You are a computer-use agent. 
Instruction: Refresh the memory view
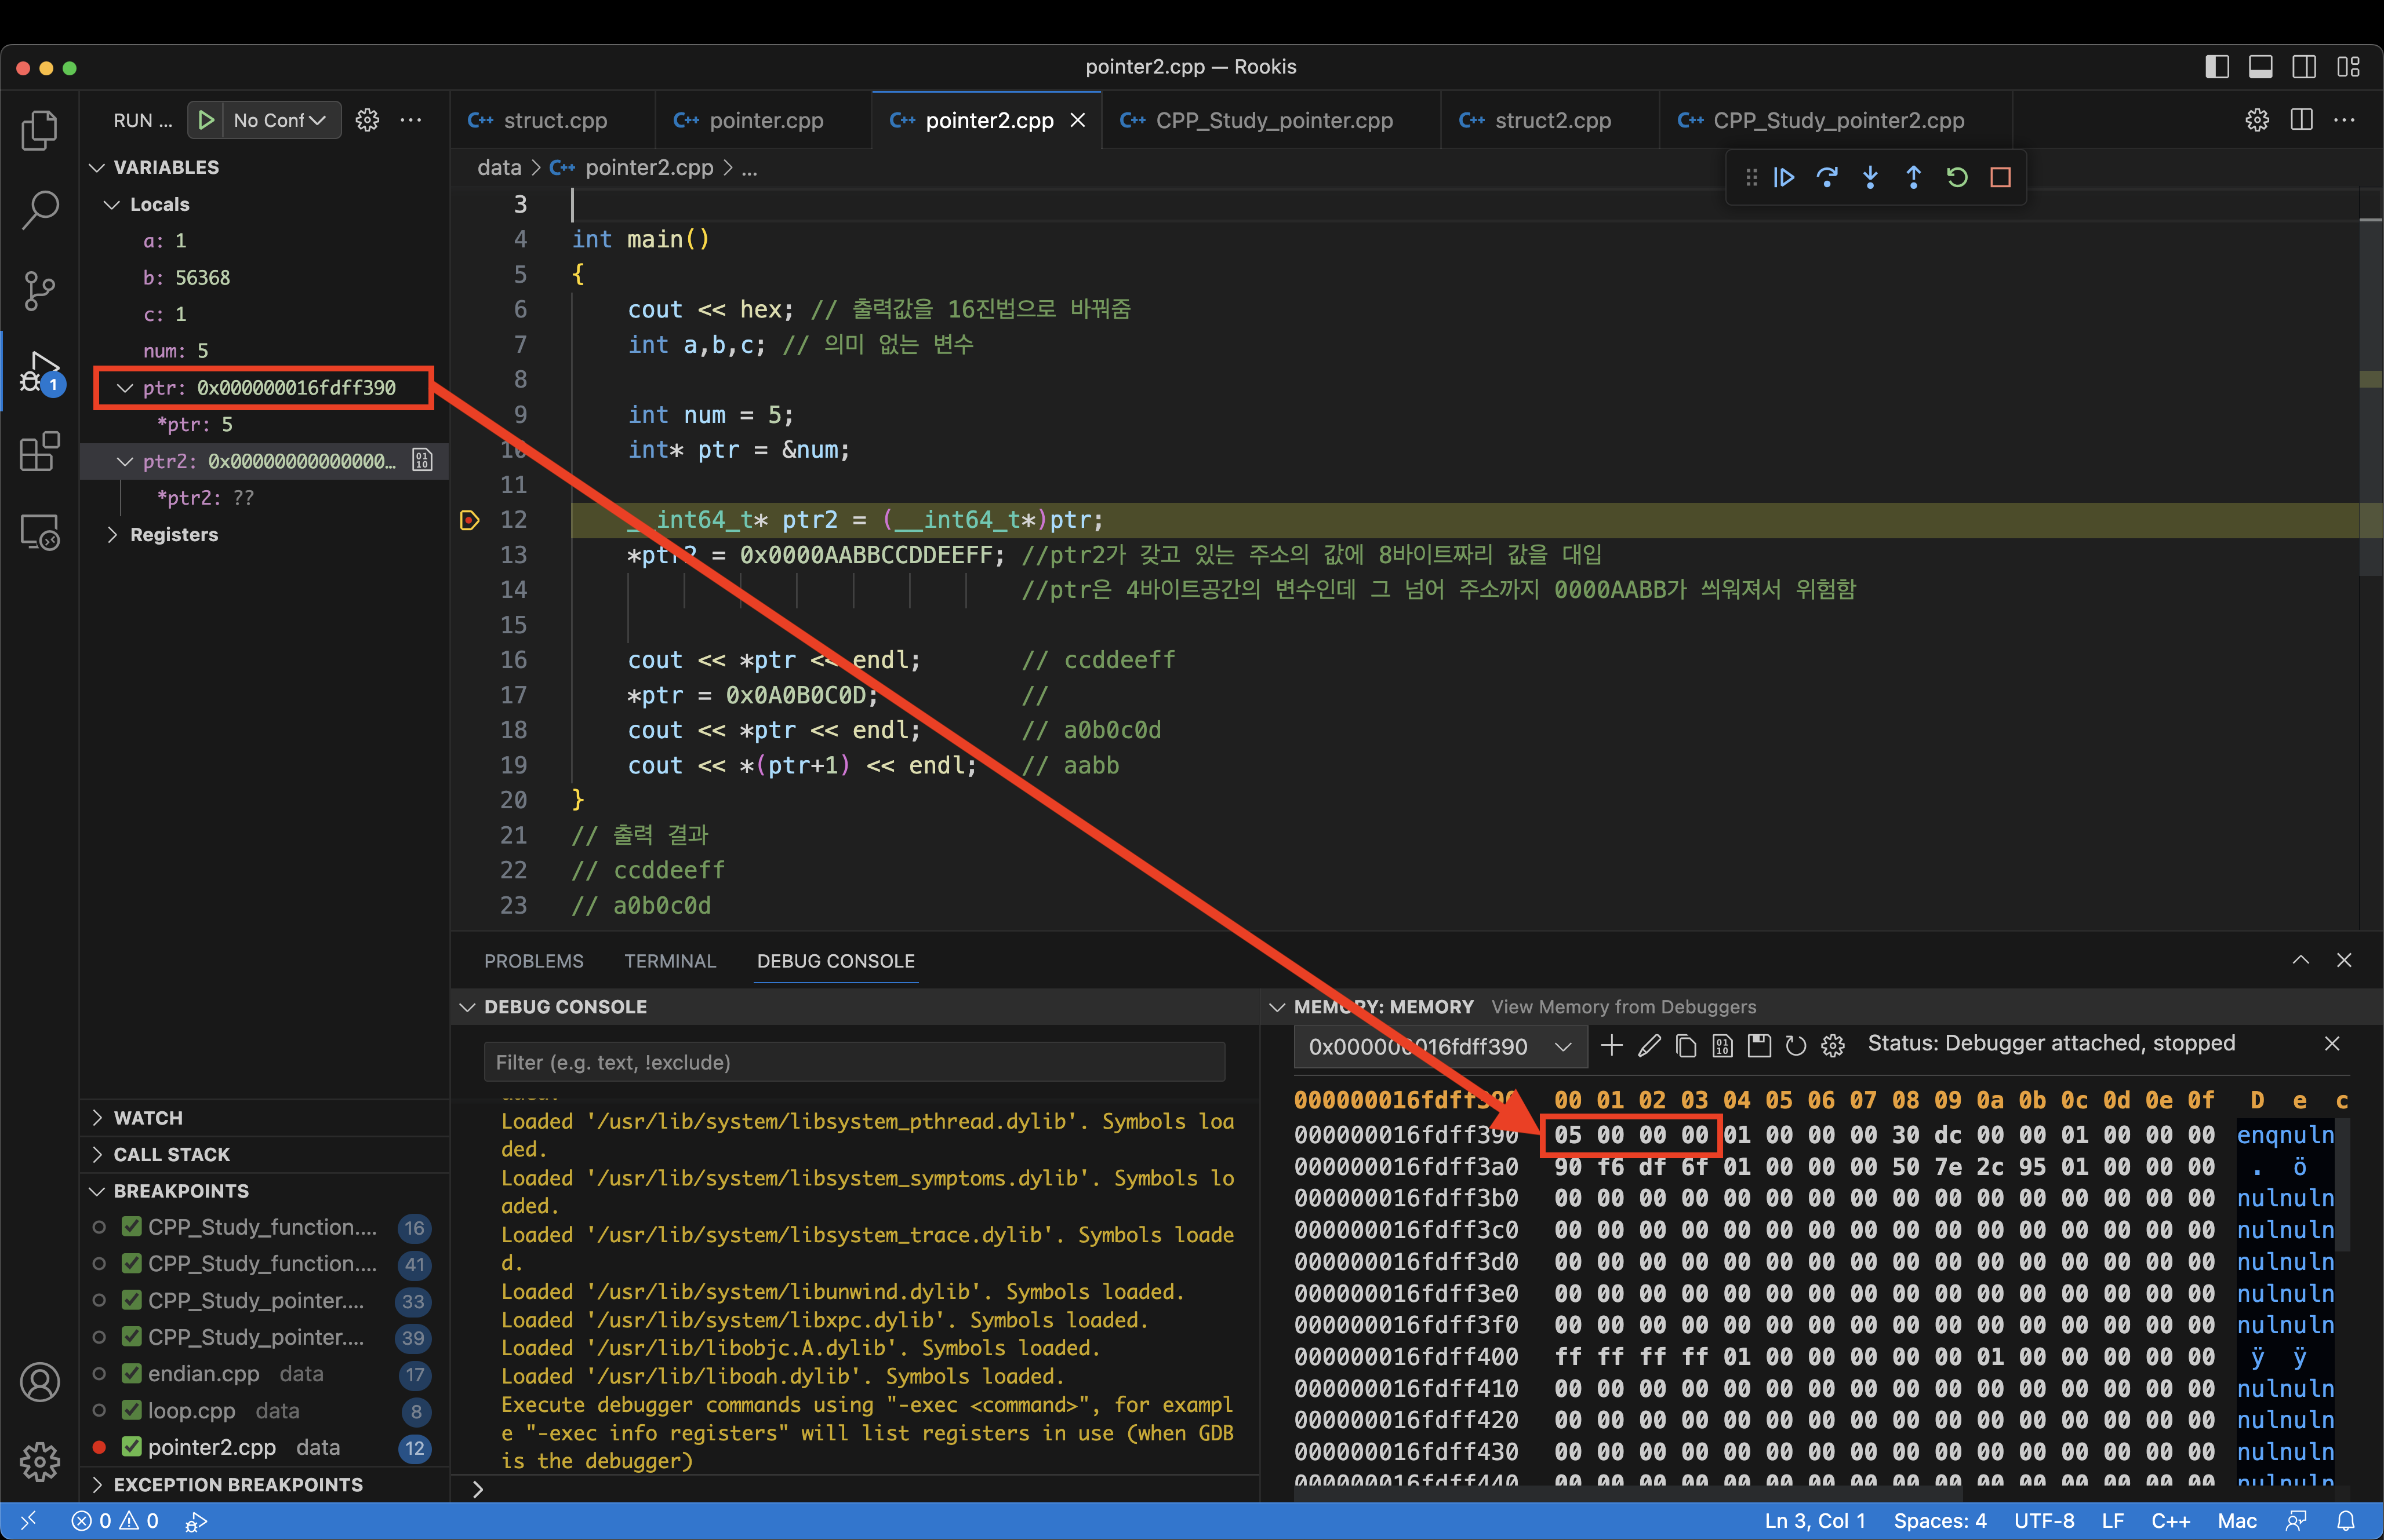pyautogui.click(x=1796, y=1046)
